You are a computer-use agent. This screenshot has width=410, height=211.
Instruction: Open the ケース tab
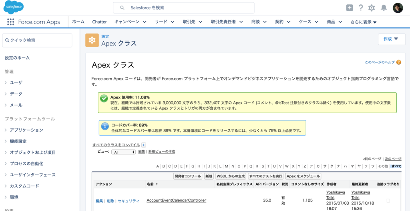point(305,22)
